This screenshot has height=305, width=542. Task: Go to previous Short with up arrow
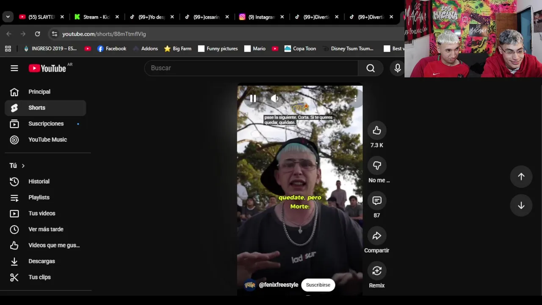pos(521,177)
